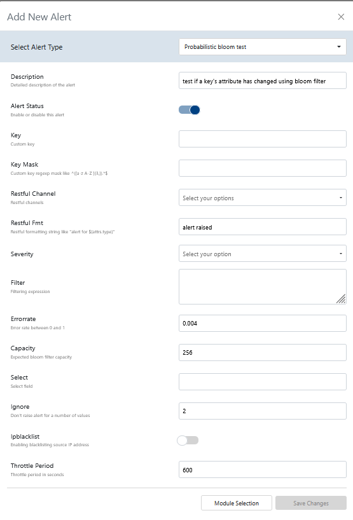Click the Key Mask input field
Screen dimensions: 353x520
(x=263, y=168)
